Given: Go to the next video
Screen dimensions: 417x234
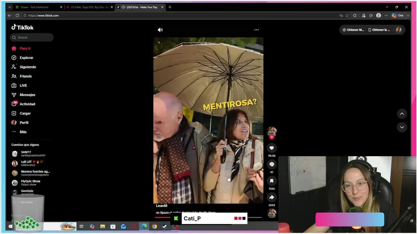Looking at the screenshot, I should coord(402,127).
